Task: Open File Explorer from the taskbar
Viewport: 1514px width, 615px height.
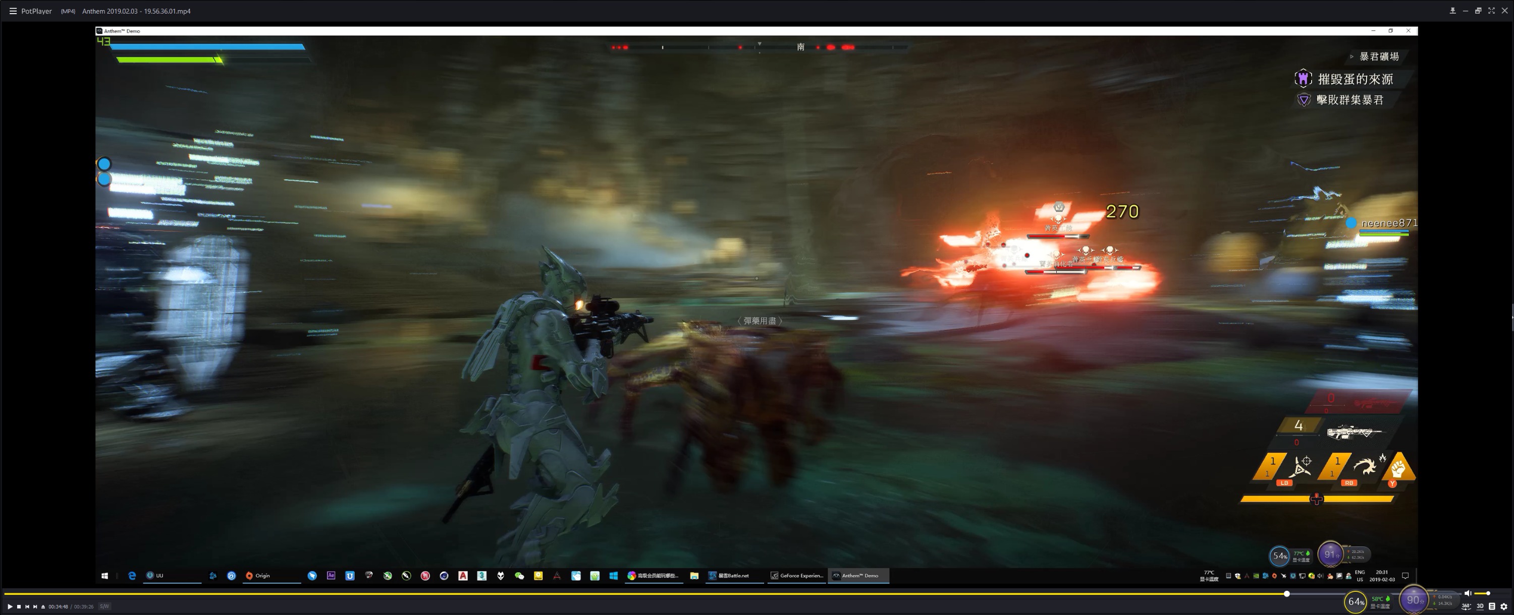Action: pyautogui.click(x=694, y=576)
